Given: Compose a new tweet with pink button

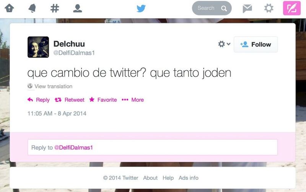Looking at the screenshot, I should (x=292, y=8).
